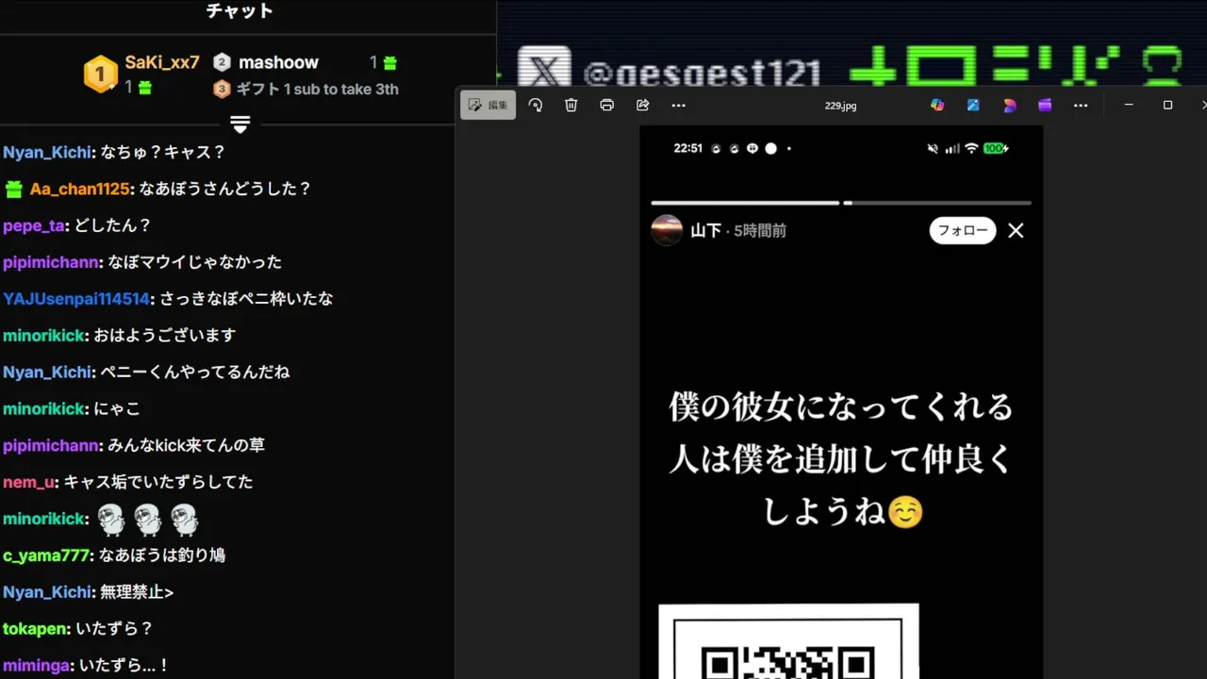The width and height of the screenshot is (1207, 679).
Task: Click the message なちゅ？キャス？
Action: pyautogui.click(x=161, y=152)
